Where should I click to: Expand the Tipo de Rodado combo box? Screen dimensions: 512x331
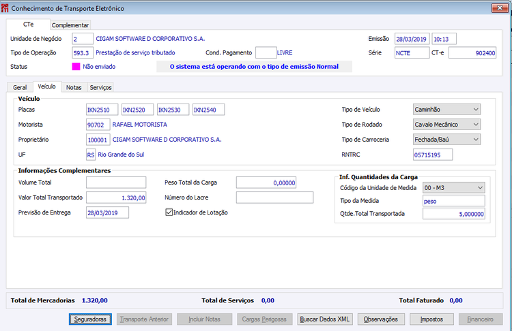446,125
